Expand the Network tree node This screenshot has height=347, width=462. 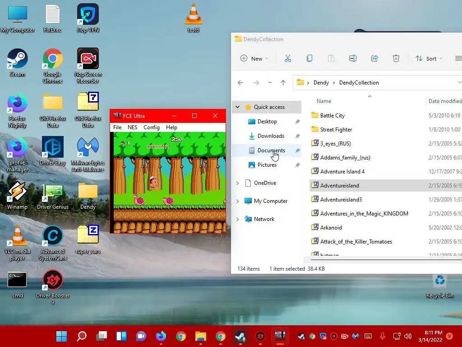tap(237, 219)
